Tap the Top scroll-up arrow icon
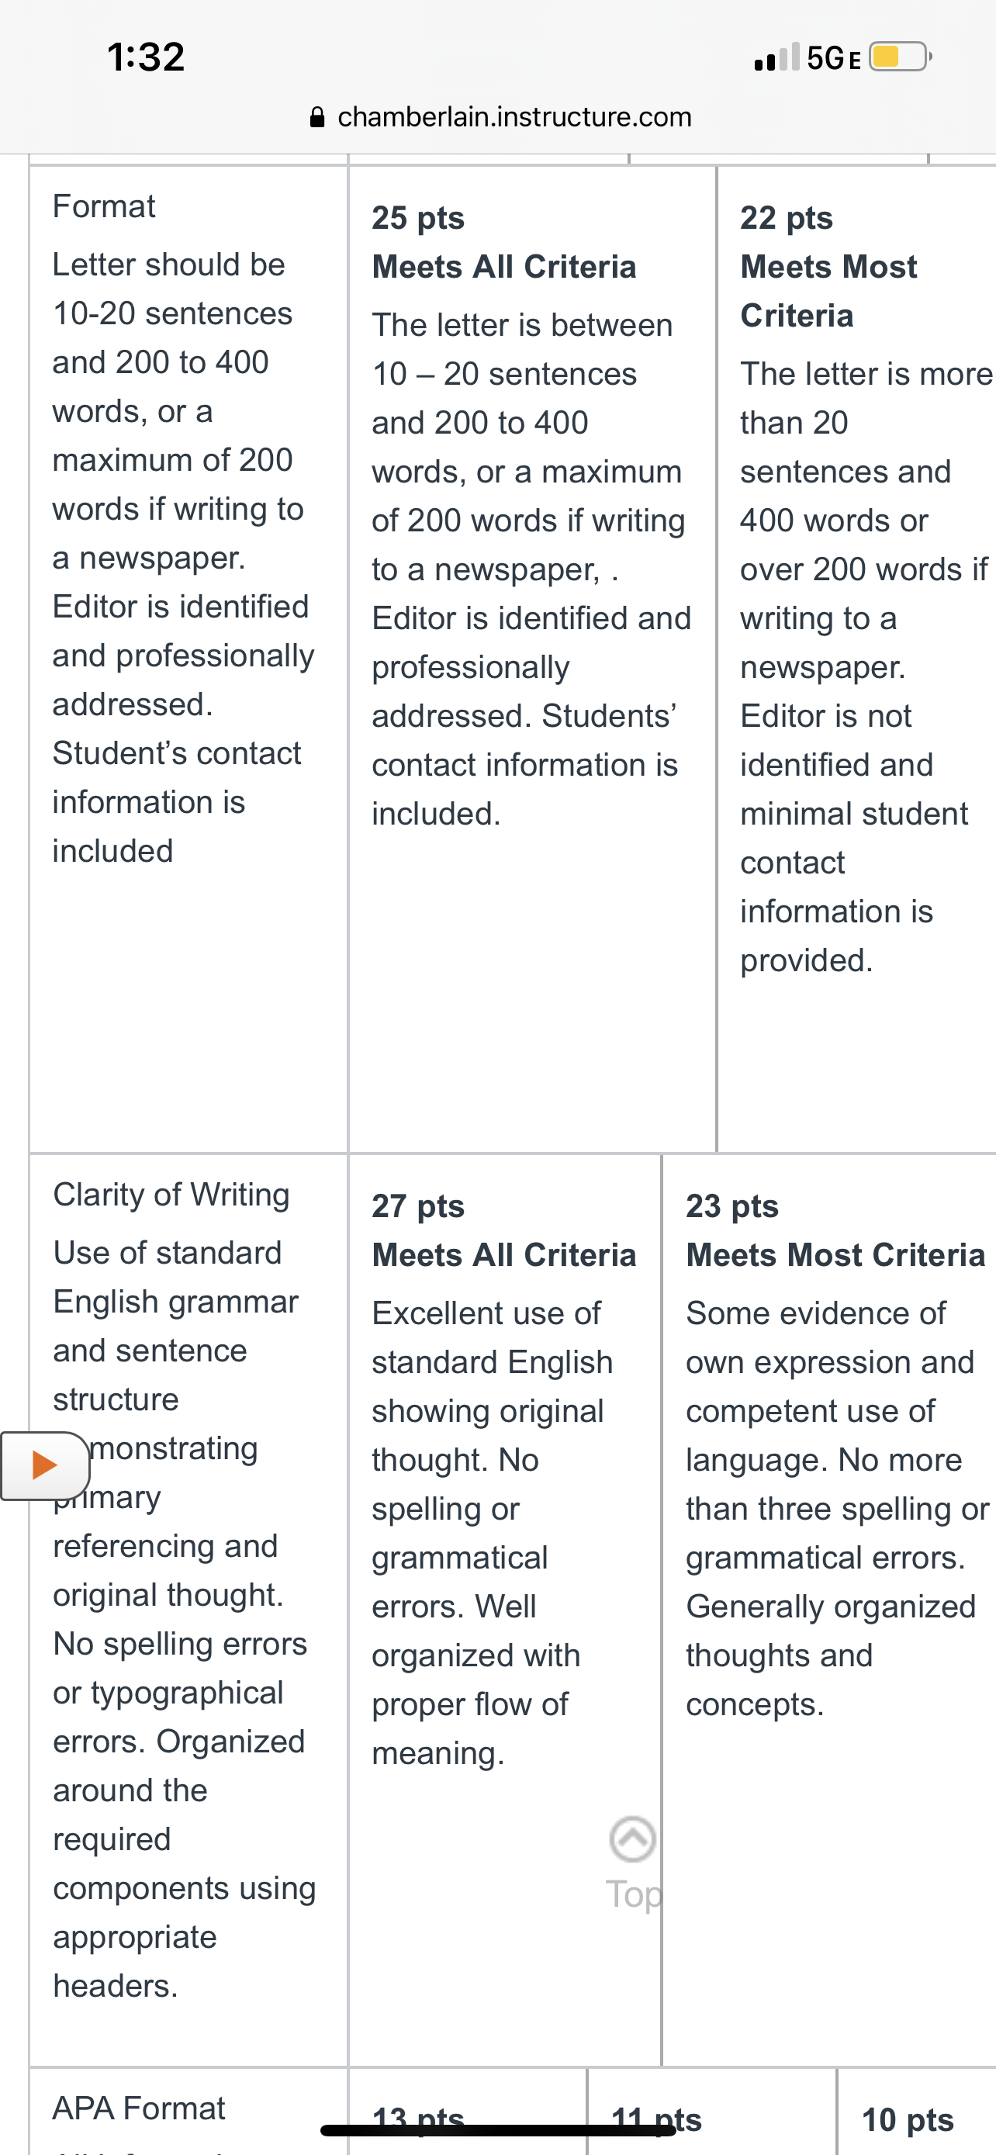 [x=632, y=1838]
